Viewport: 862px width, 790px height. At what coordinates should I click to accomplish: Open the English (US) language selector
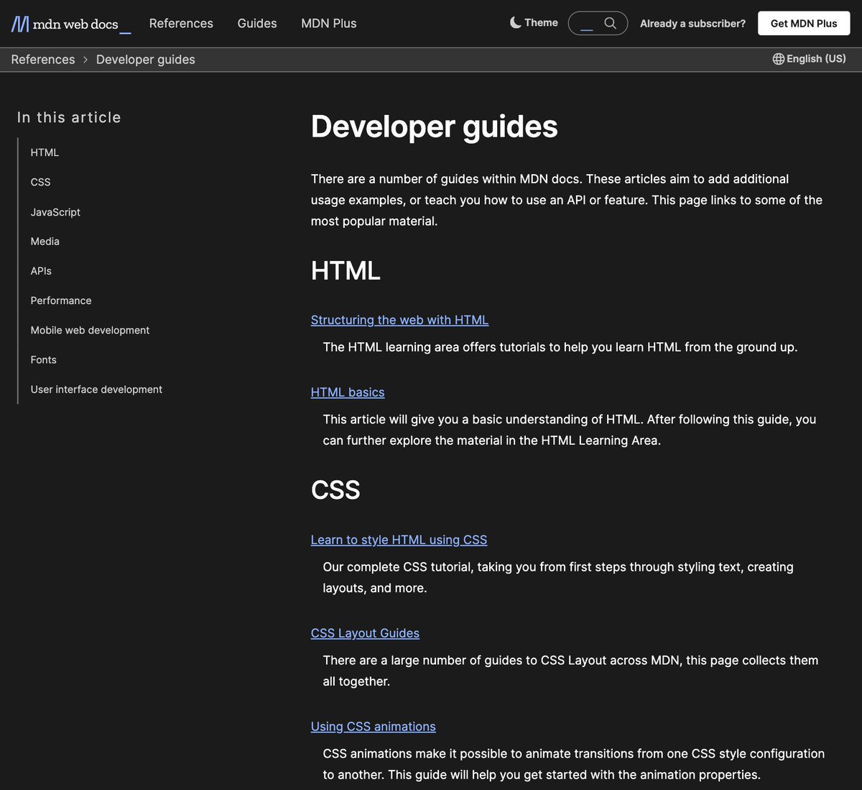[809, 59]
